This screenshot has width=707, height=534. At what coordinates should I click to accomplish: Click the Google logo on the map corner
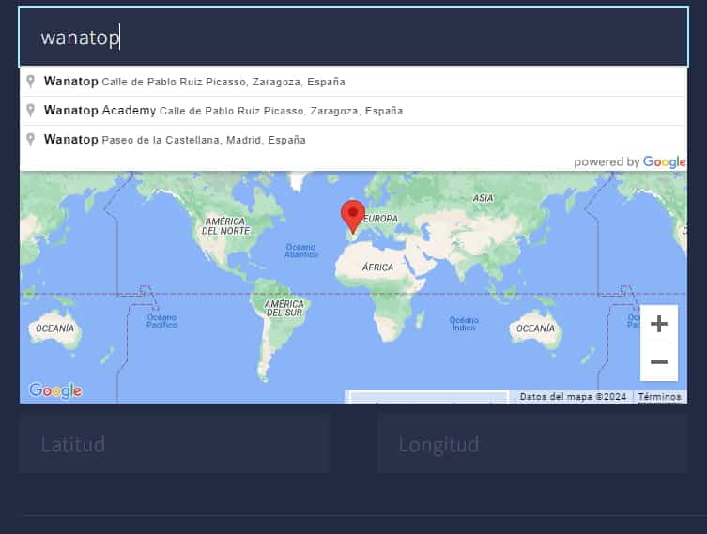[55, 390]
